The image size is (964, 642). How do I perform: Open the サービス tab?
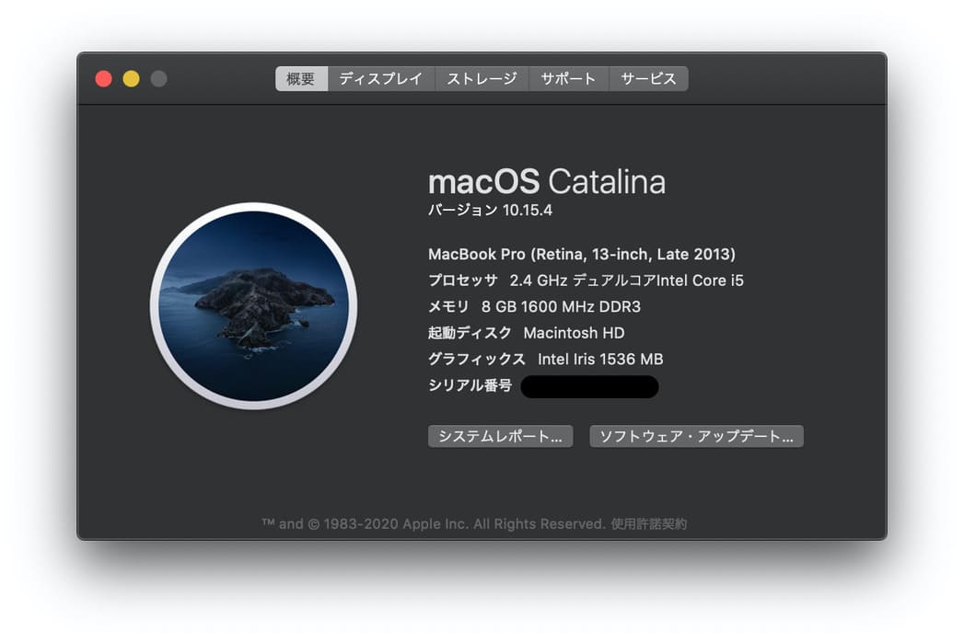click(x=648, y=78)
